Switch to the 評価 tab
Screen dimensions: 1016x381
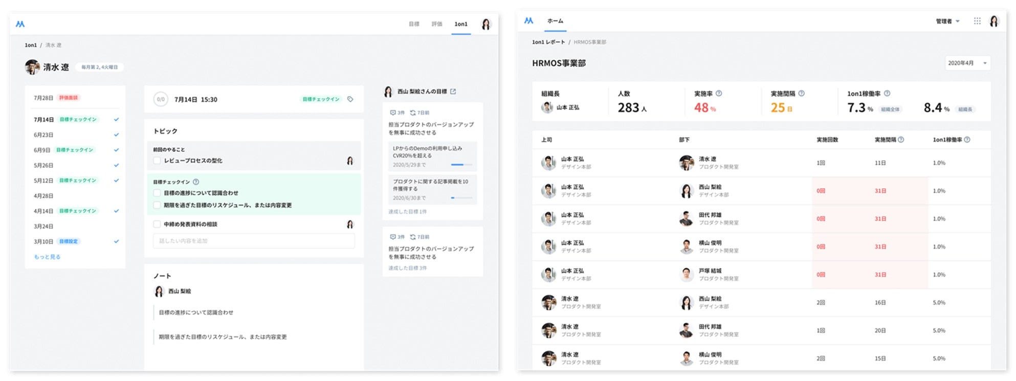pos(437,24)
